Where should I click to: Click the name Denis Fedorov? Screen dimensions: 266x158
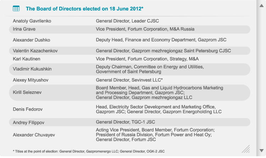pyautogui.click(x=28, y=109)
